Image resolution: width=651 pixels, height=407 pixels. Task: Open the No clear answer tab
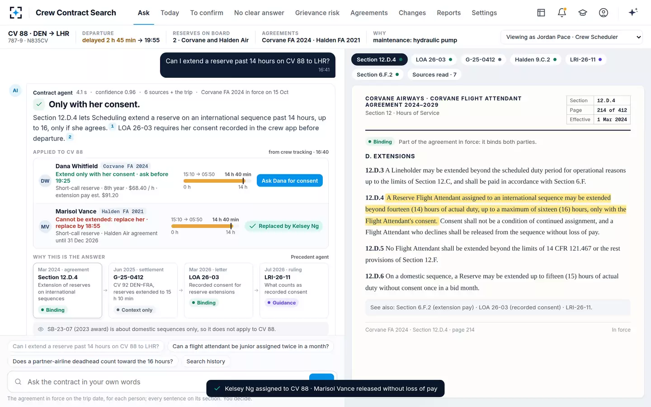pos(259,13)
